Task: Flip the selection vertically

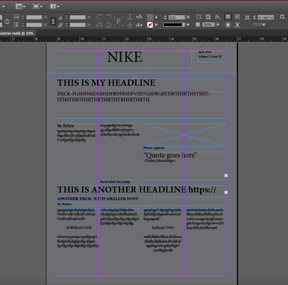Action: (x=109, y=25)
